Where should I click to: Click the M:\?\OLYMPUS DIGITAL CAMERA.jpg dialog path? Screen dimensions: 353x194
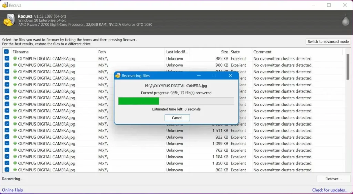click(x=176, y=86)
